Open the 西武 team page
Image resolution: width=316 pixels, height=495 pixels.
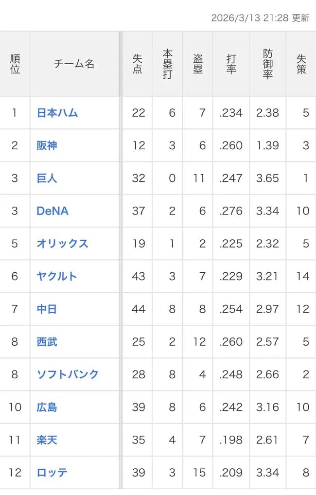click(46, 341)
